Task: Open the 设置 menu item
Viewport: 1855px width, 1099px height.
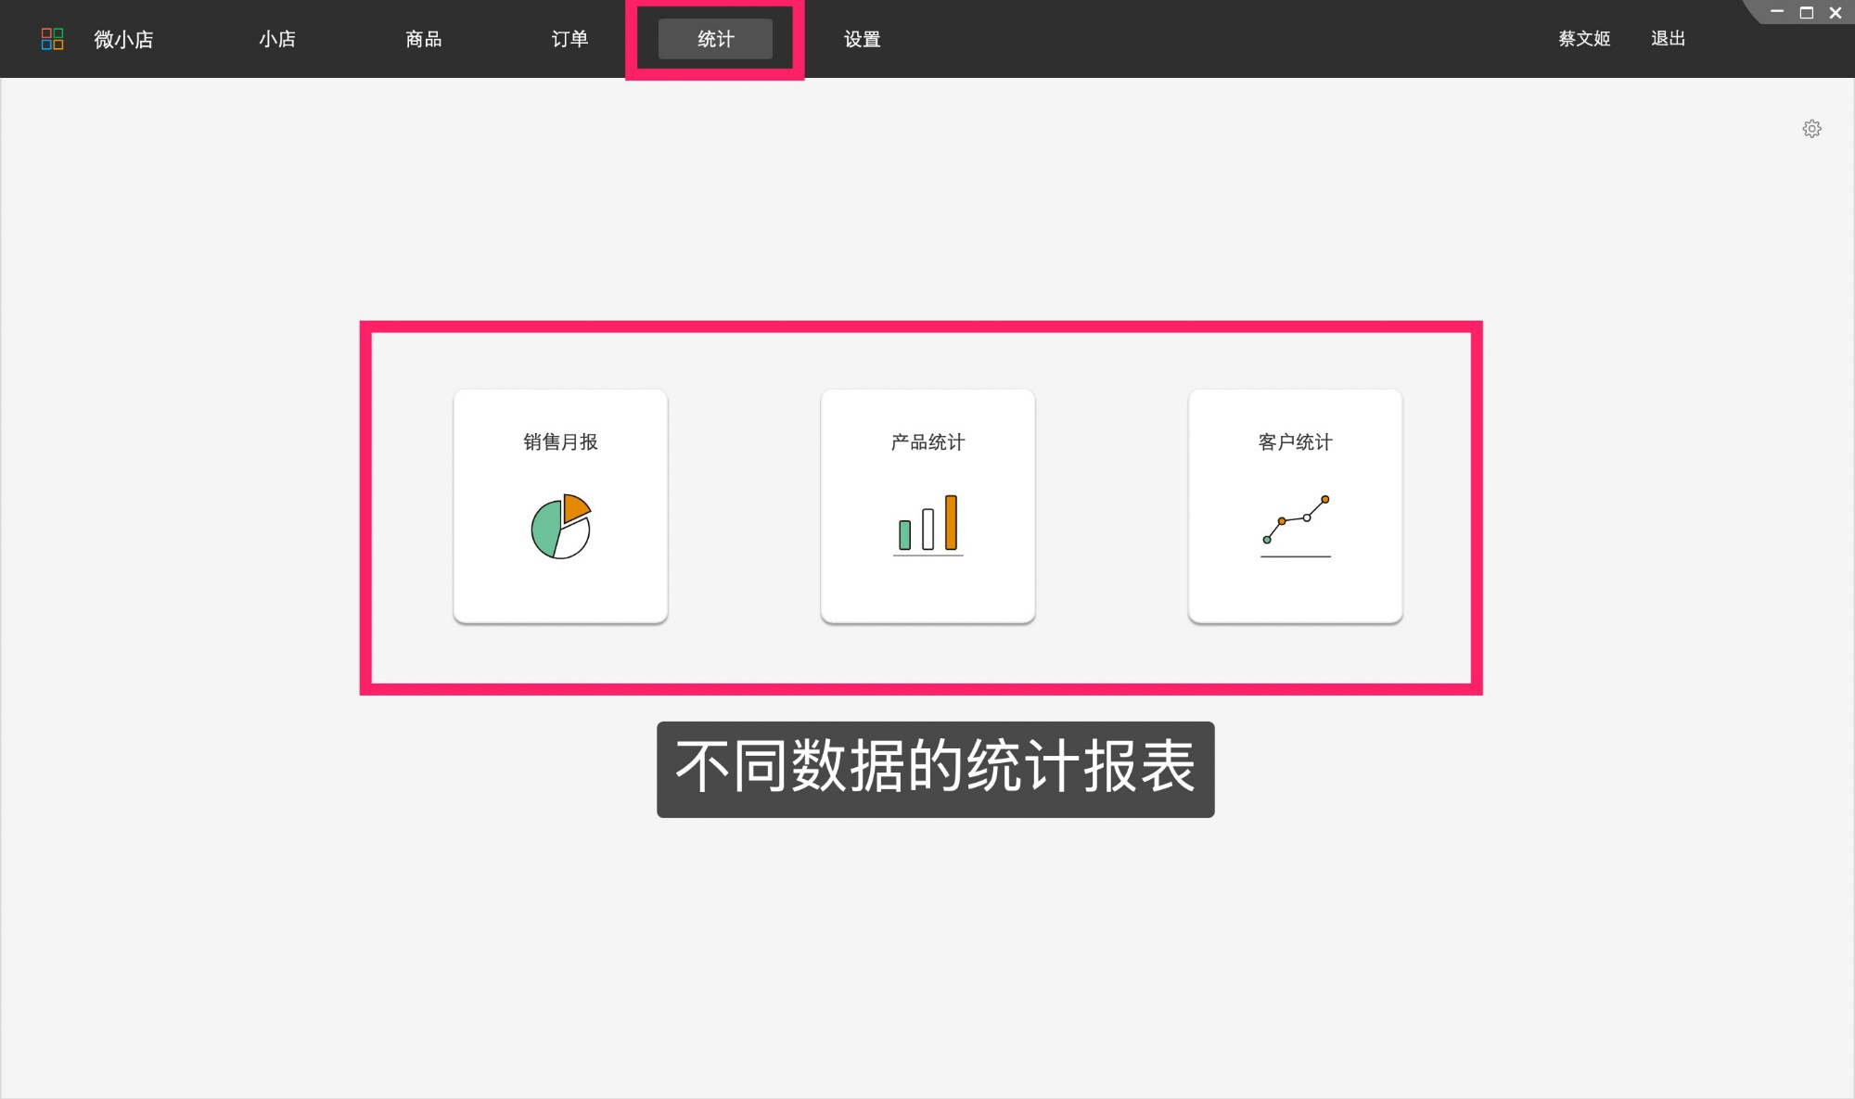Action: pos(861,39)
